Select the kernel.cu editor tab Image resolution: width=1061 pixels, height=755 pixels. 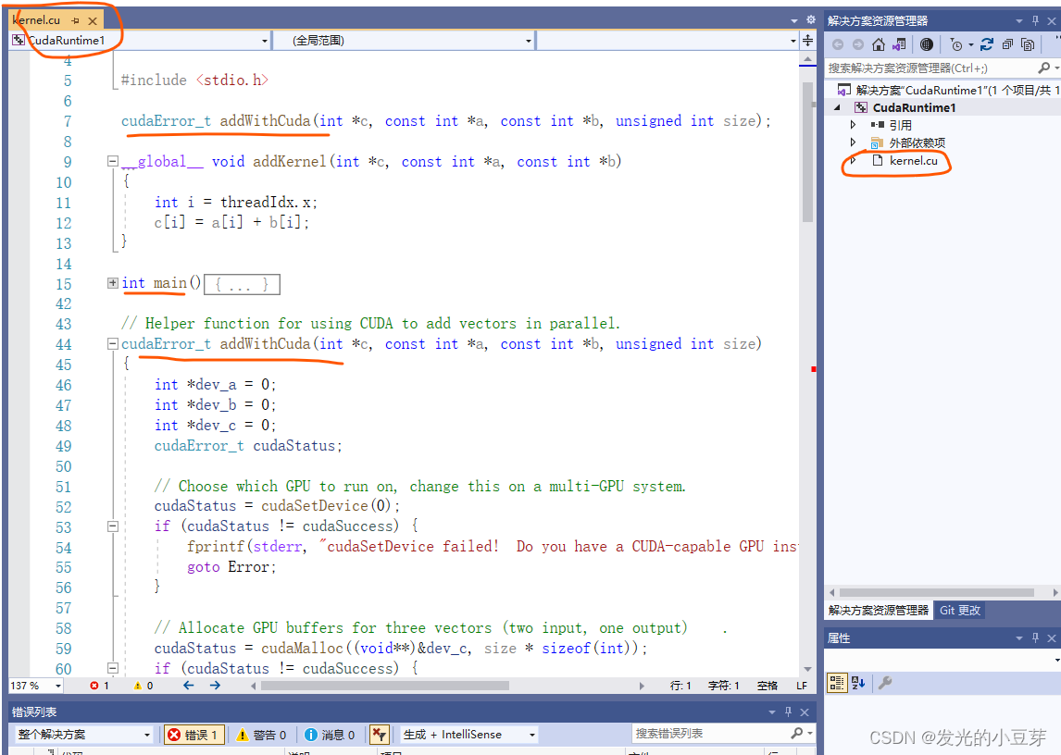(36, 20)
